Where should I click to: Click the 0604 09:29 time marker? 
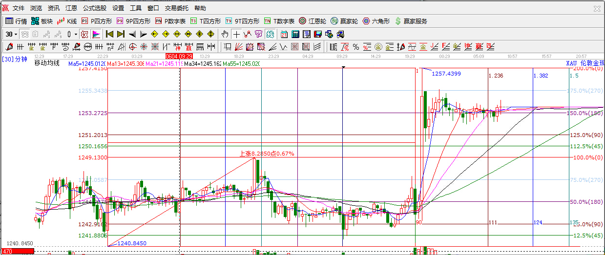click(x=179, y=57)
